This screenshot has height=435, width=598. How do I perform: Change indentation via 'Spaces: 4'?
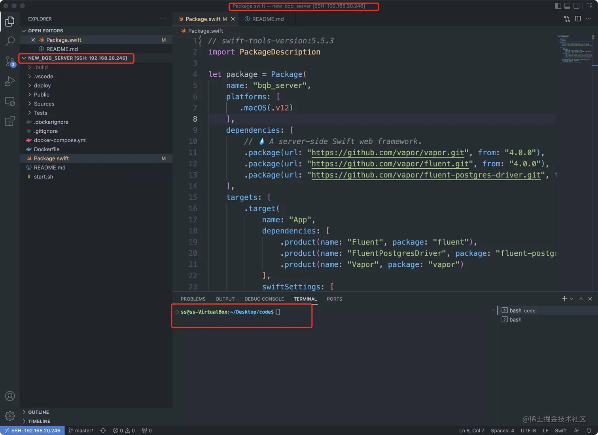click(502, 431)
